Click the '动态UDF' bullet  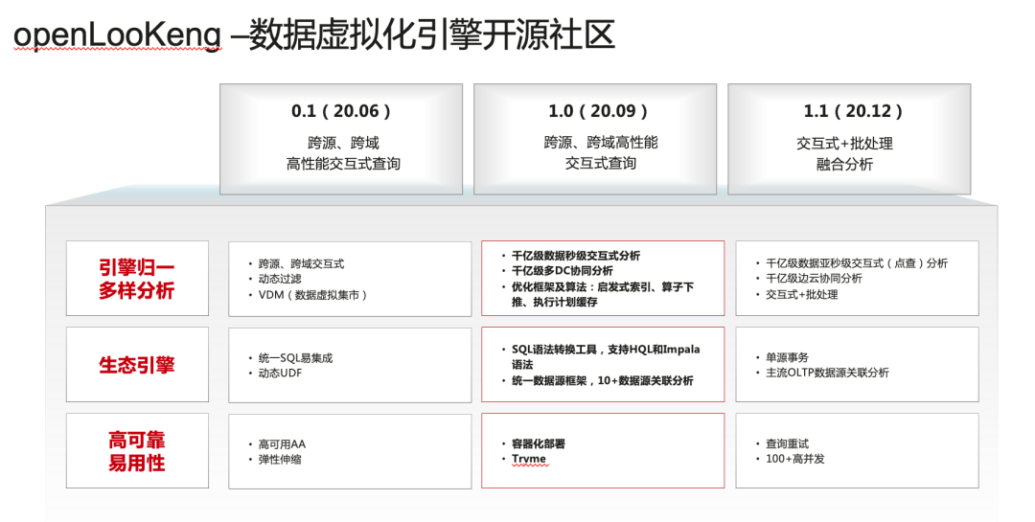280,374
